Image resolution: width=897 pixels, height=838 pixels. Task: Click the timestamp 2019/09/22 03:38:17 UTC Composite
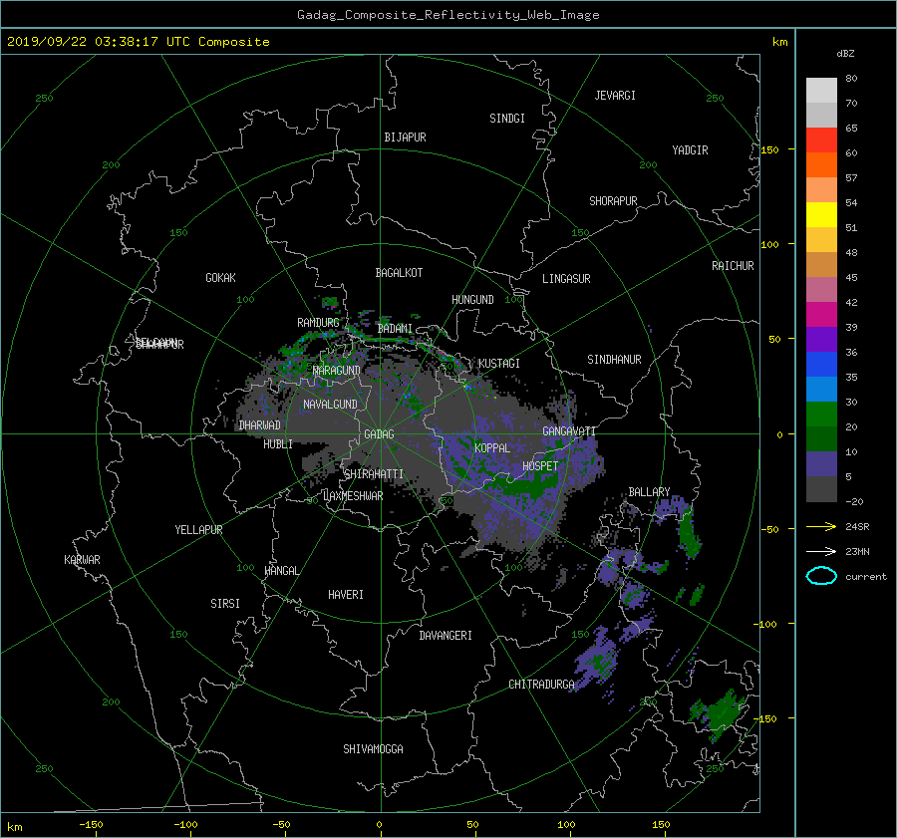pos(138,42)
